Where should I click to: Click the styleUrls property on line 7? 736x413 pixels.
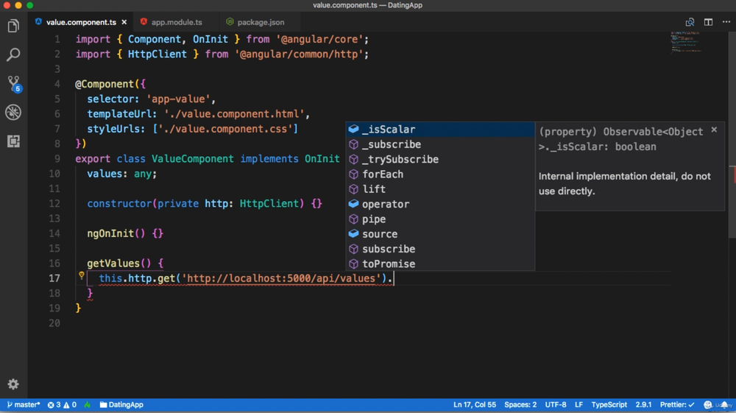point(116,129)
